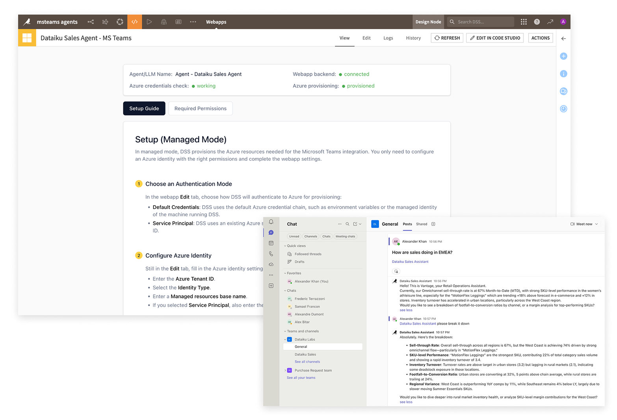
Task: Toggle the Chats filter chip
Action: pos(326,236)
